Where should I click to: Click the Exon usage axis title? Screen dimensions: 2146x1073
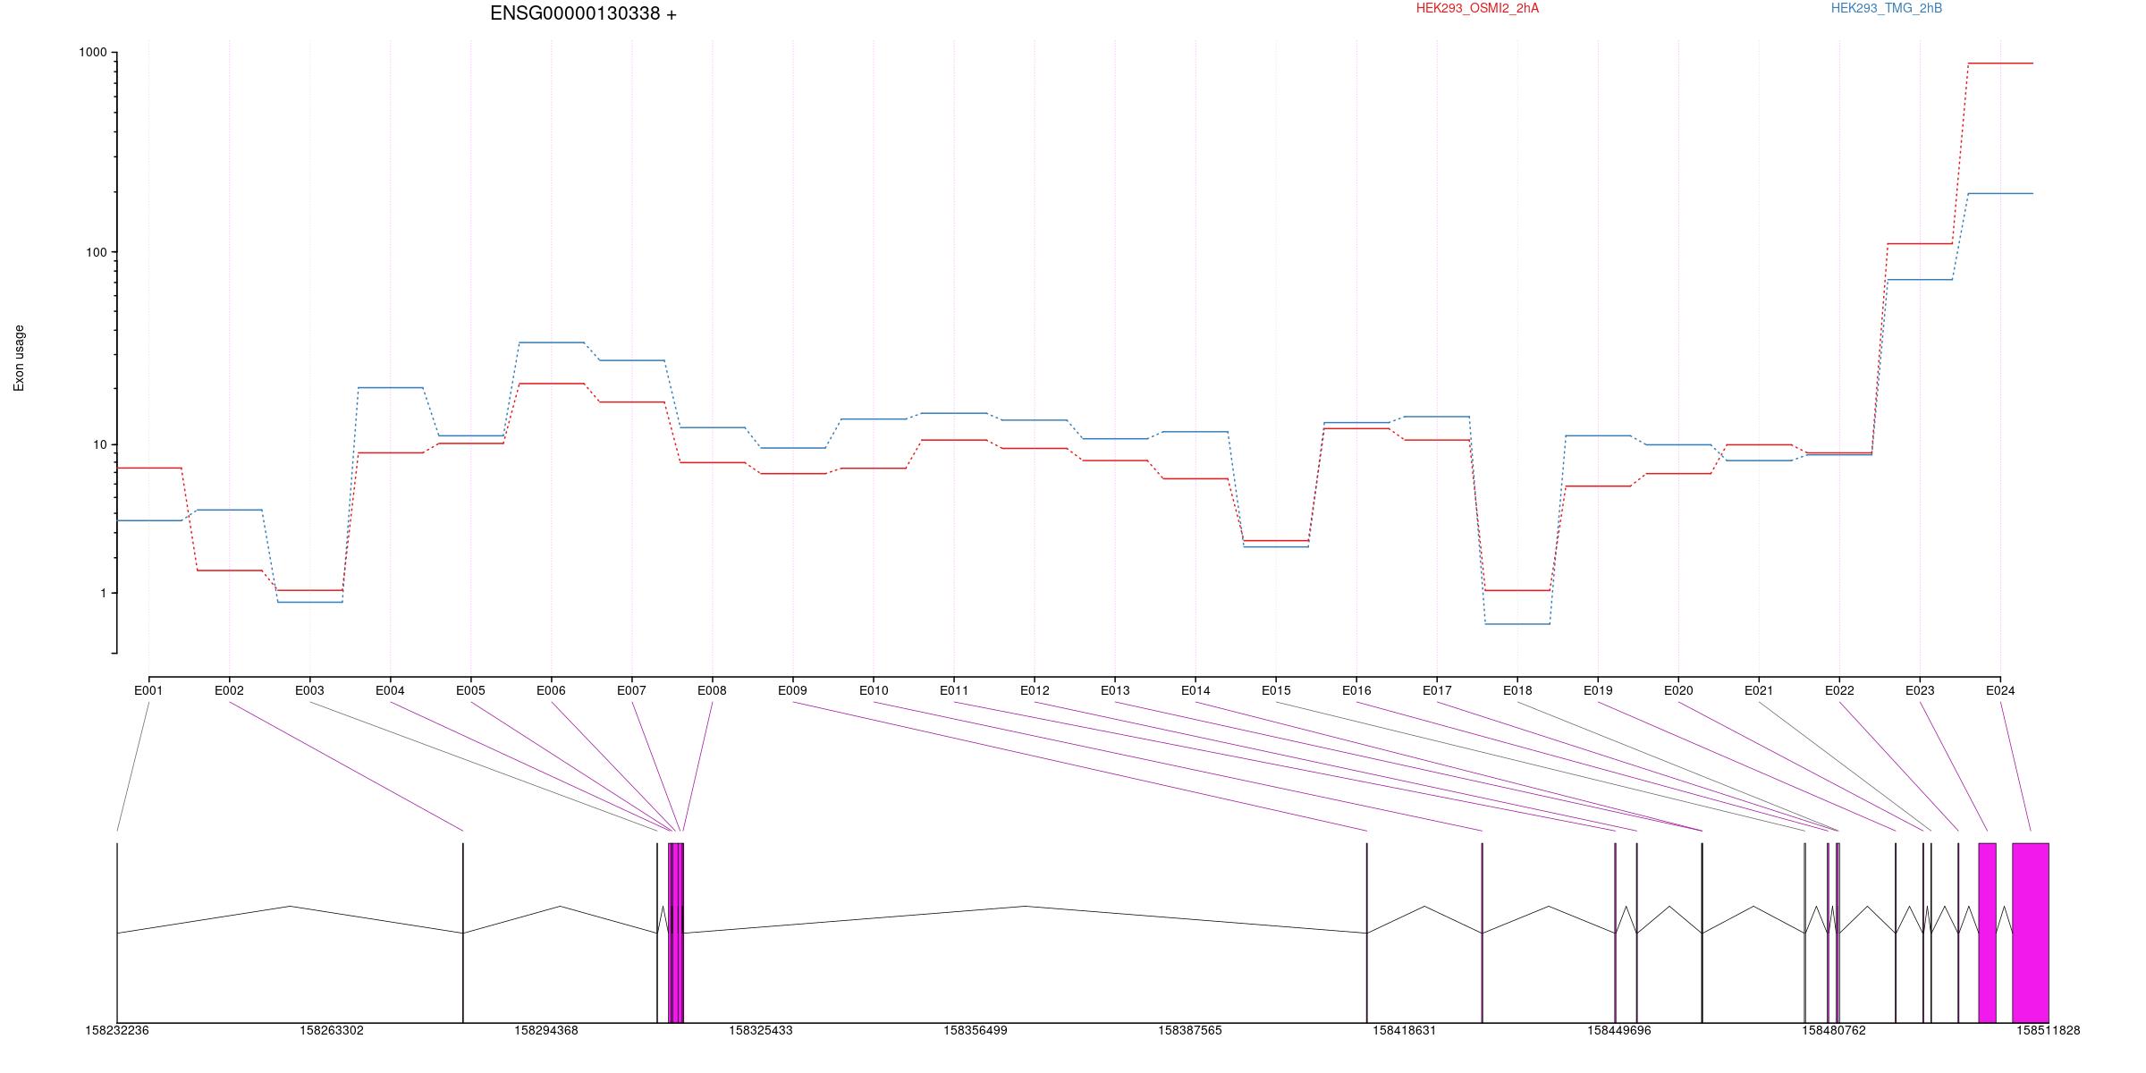(19, 358)
